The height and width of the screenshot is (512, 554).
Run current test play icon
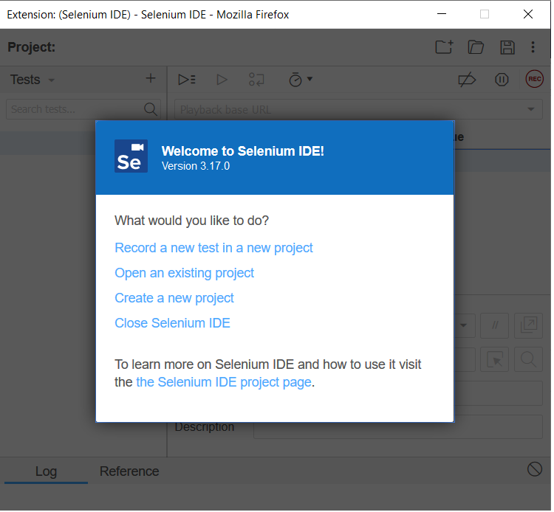(x=222, y=80)
